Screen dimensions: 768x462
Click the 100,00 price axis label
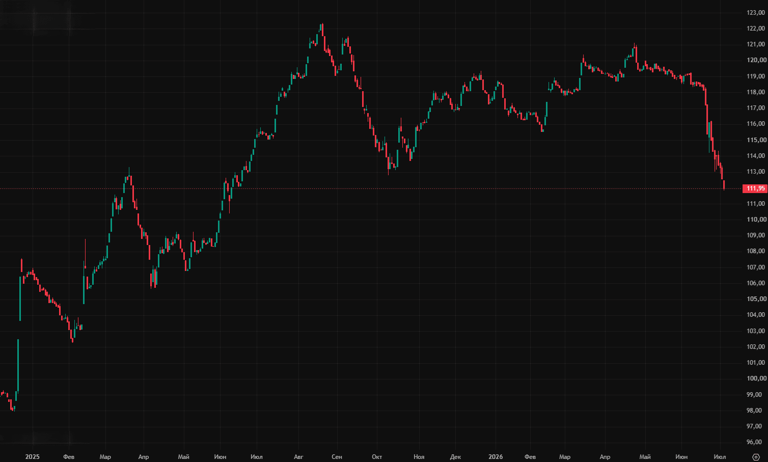(756, 378)
